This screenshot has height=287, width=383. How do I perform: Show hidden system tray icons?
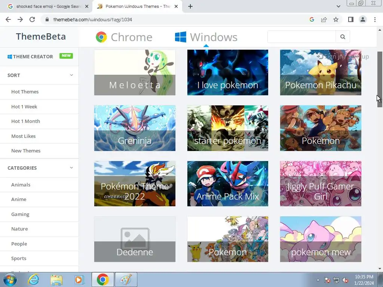click(x=318, y=280)
